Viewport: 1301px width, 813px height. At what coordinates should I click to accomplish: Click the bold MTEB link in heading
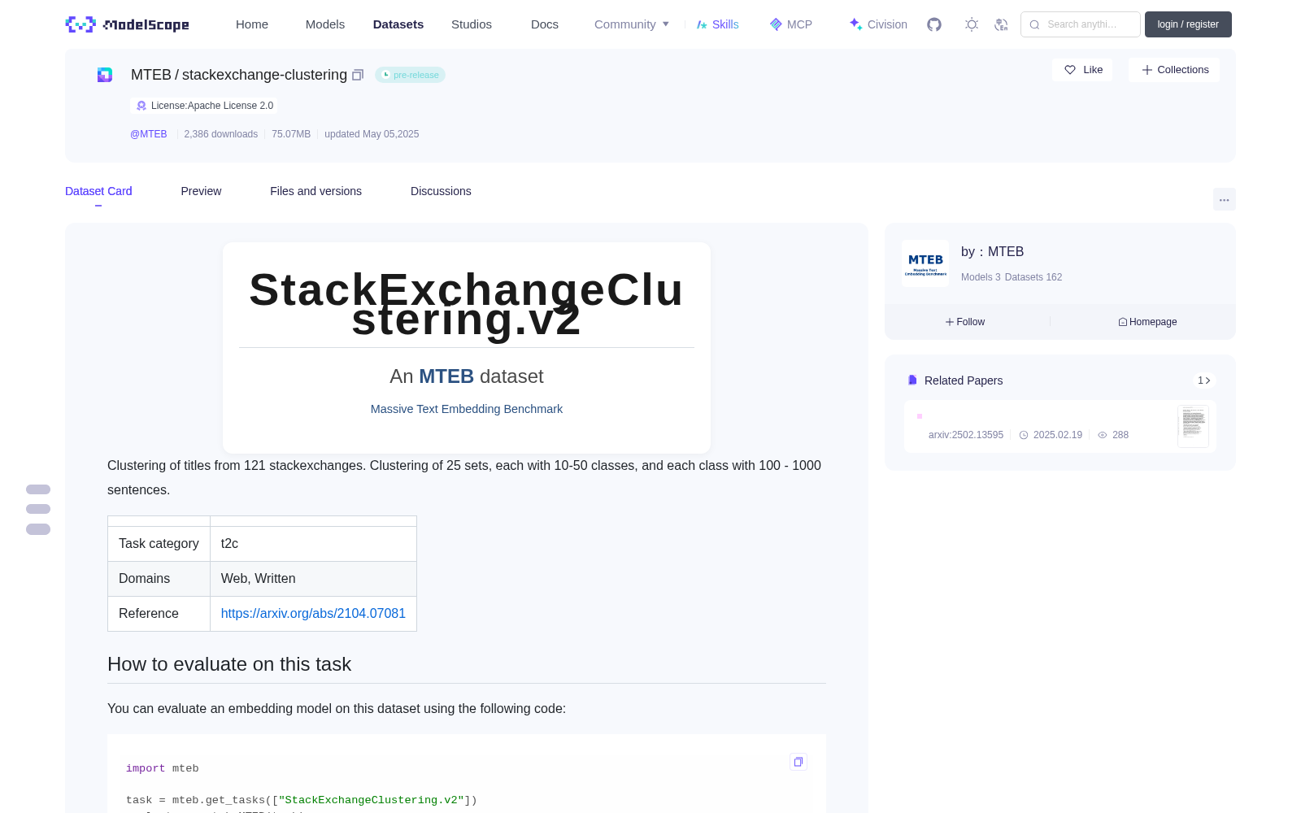[x=446, y=376]
